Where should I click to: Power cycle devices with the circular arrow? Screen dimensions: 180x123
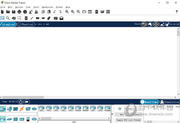pos(21,102)
